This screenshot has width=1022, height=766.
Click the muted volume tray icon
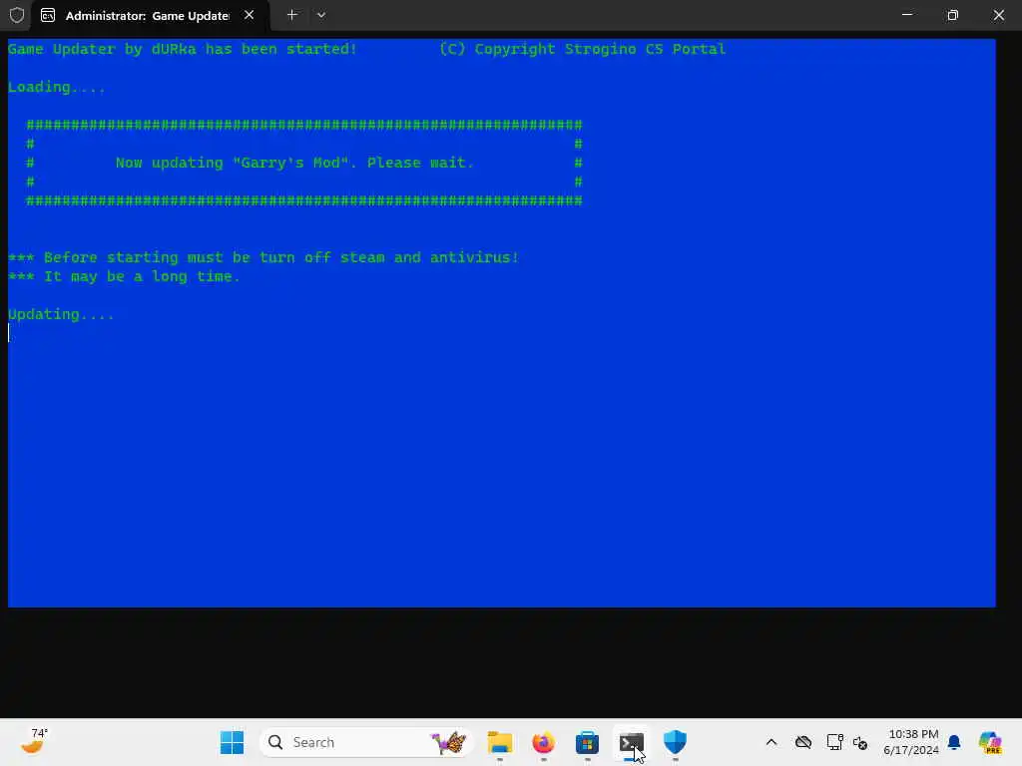click(x=860, y=742)
